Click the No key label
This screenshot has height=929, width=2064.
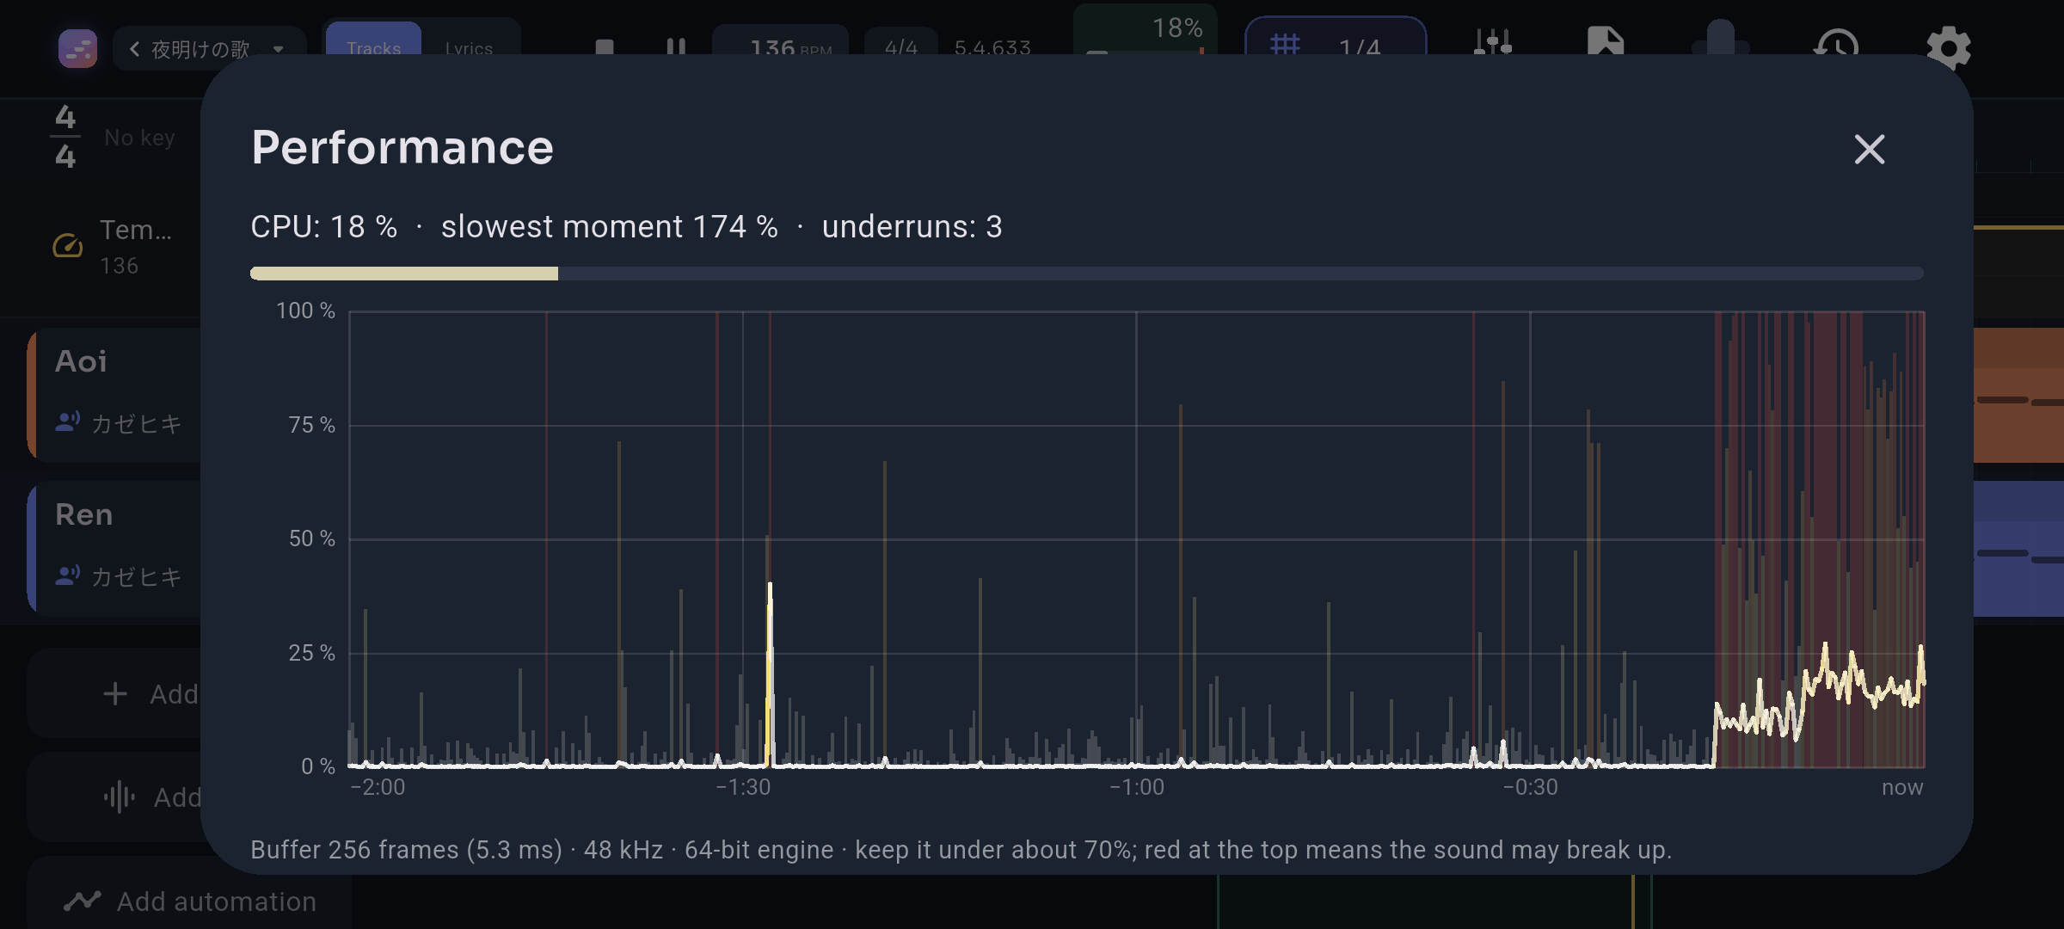139,138
